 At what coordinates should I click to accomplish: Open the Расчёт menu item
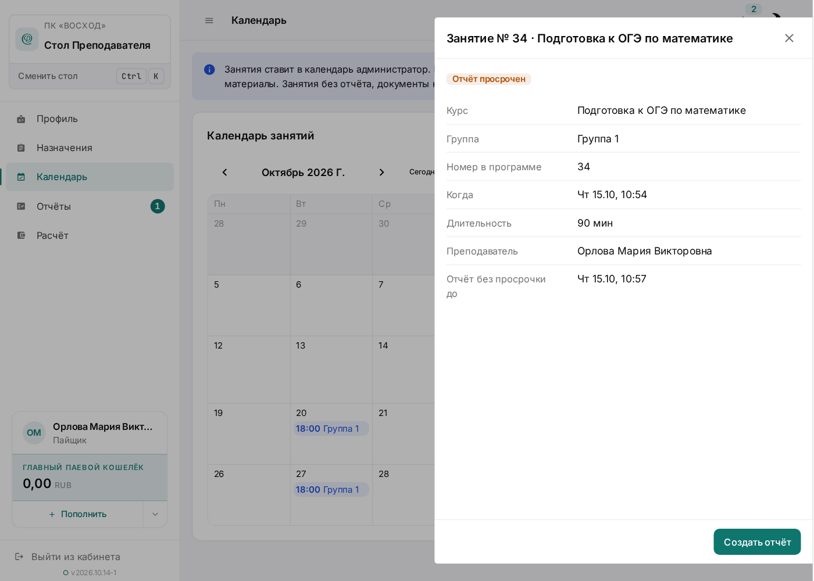(90, 235)
